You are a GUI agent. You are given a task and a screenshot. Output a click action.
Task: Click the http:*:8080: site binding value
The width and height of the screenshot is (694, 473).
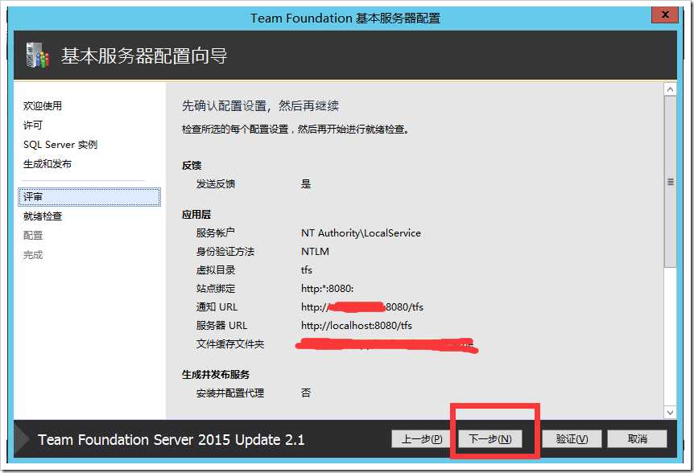(x=327, y=288)
